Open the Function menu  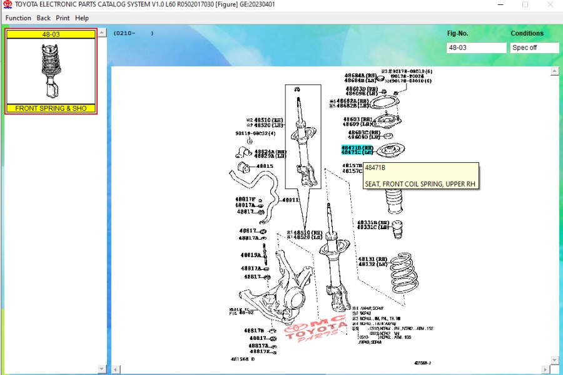18,18
